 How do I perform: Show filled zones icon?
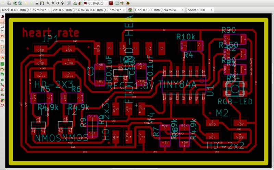point(2,64)
